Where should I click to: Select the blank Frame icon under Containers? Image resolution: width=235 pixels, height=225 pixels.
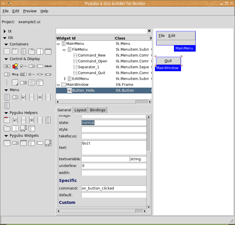7,52
